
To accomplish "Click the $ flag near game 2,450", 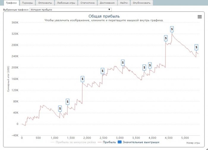I will [103, 71].
